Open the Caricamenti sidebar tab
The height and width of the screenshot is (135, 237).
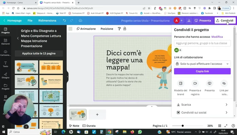tap(5, 53)
